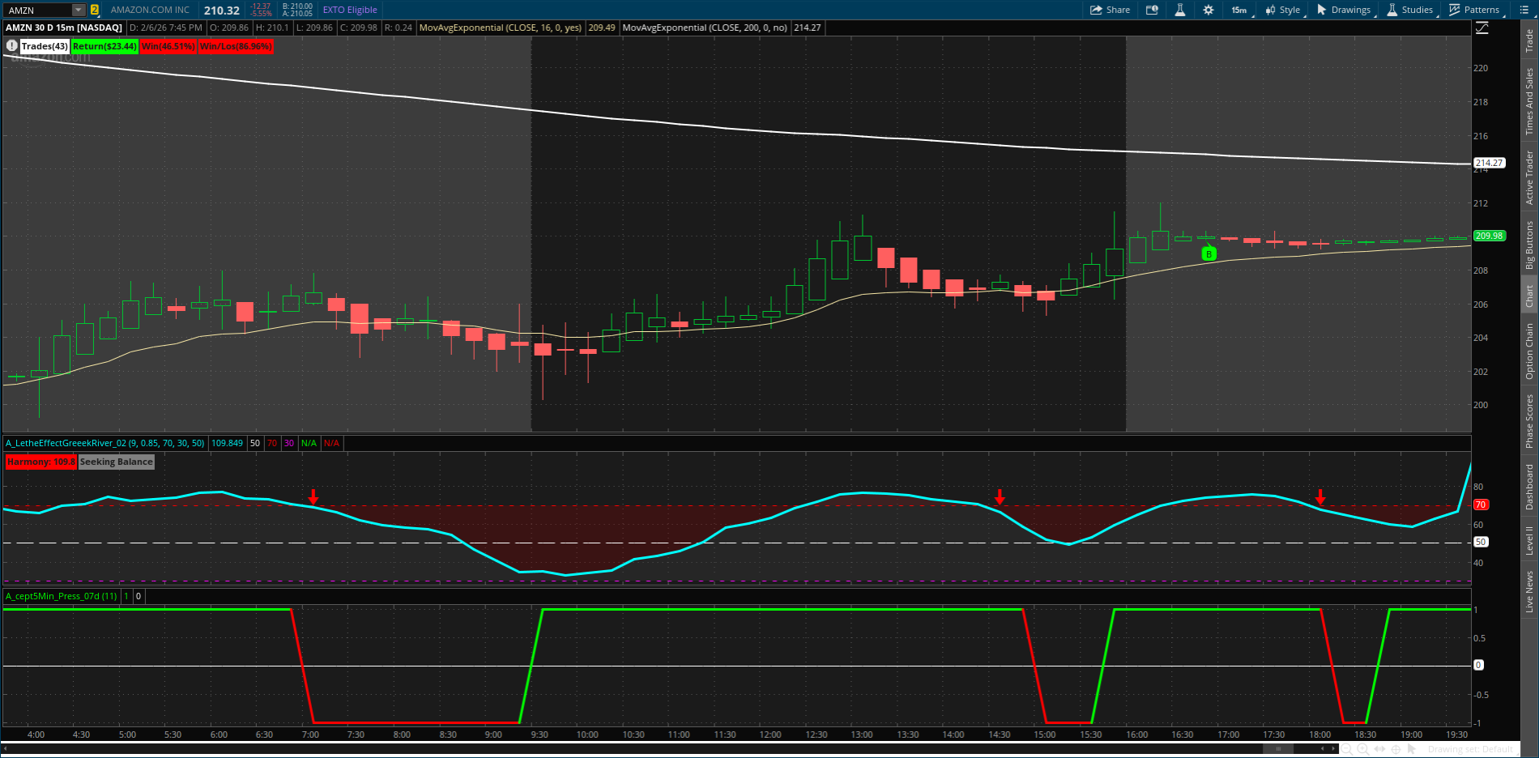Image resolution: width=1539 pixels, height=758 pixels.
Task: Click the exclamation warning icon near Trades
Action: click(x=12, y=46)
